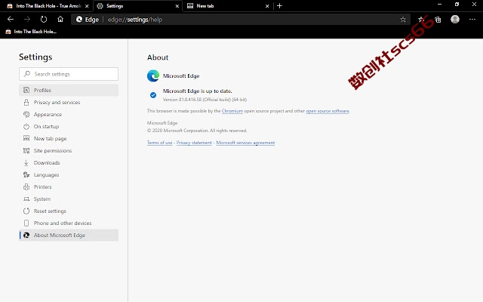Click the Privacy and services lock icon
This screenshot has width=483, height=302.
26,102
